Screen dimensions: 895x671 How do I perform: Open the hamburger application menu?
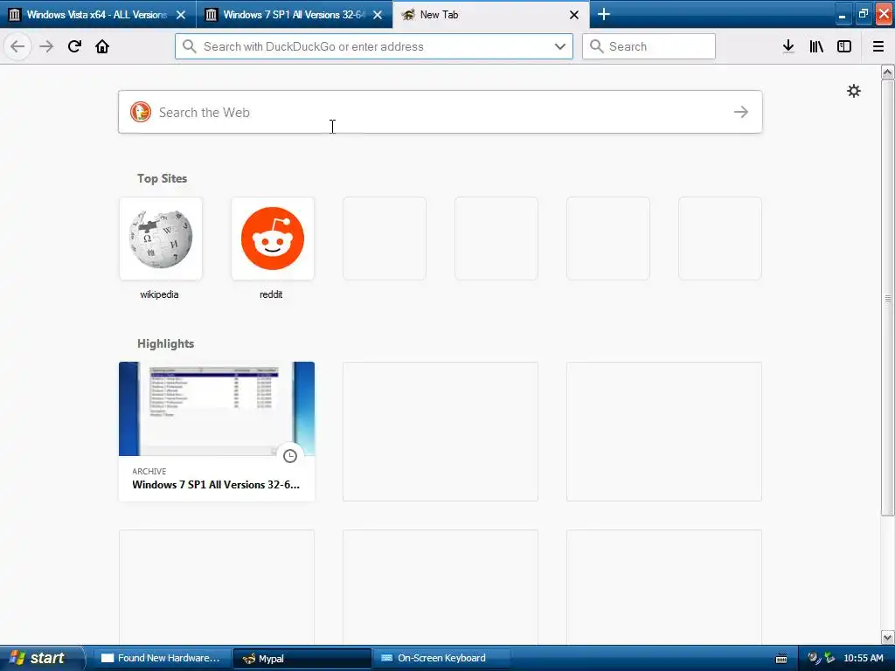pos(878,46)
